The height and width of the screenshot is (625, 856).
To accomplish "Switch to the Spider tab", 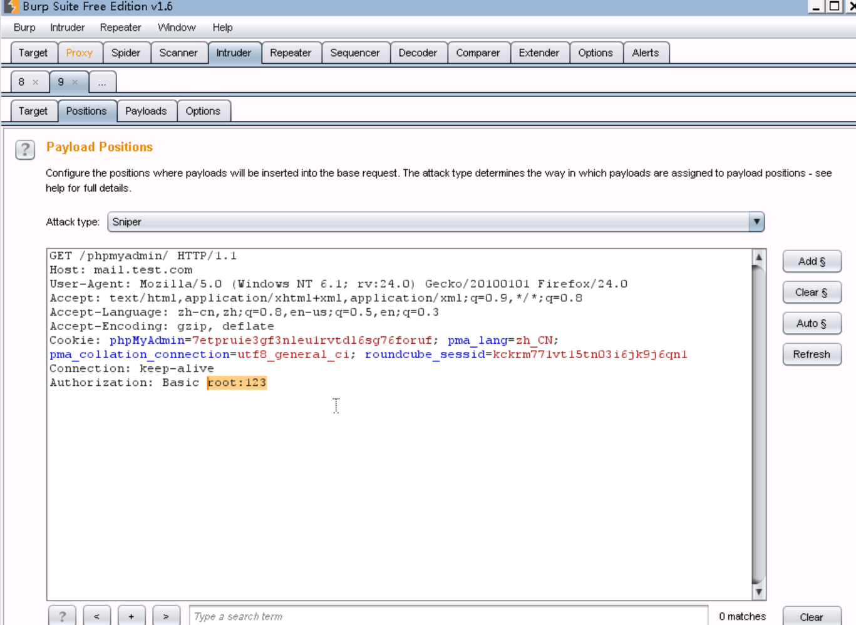I will point(126,53).
